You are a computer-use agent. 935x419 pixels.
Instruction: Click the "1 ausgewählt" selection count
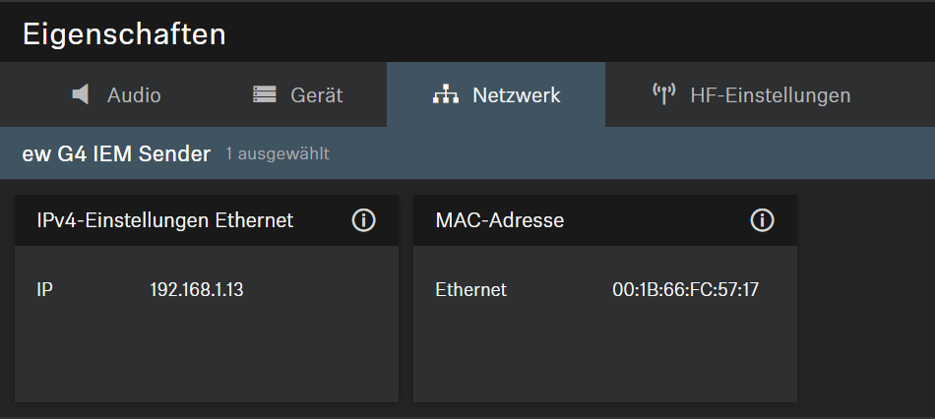tap(277, 154)
